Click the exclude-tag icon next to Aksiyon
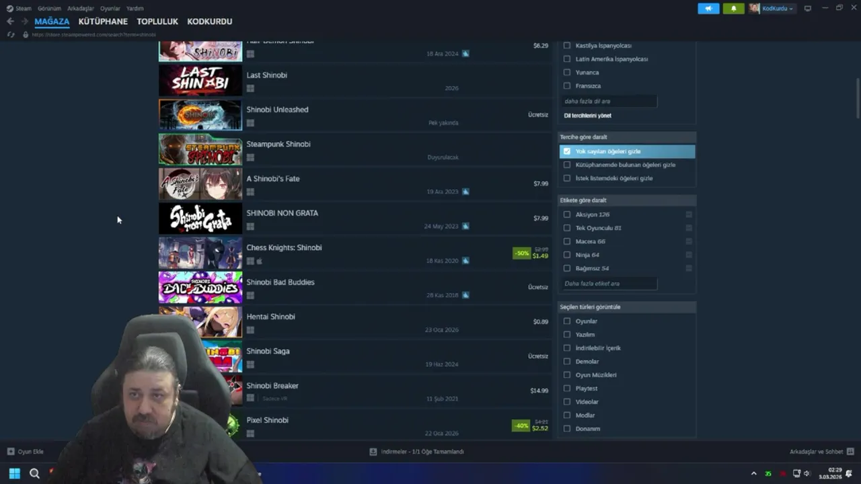The width and height of the screenshot is (861, 484). coord(689,214)
